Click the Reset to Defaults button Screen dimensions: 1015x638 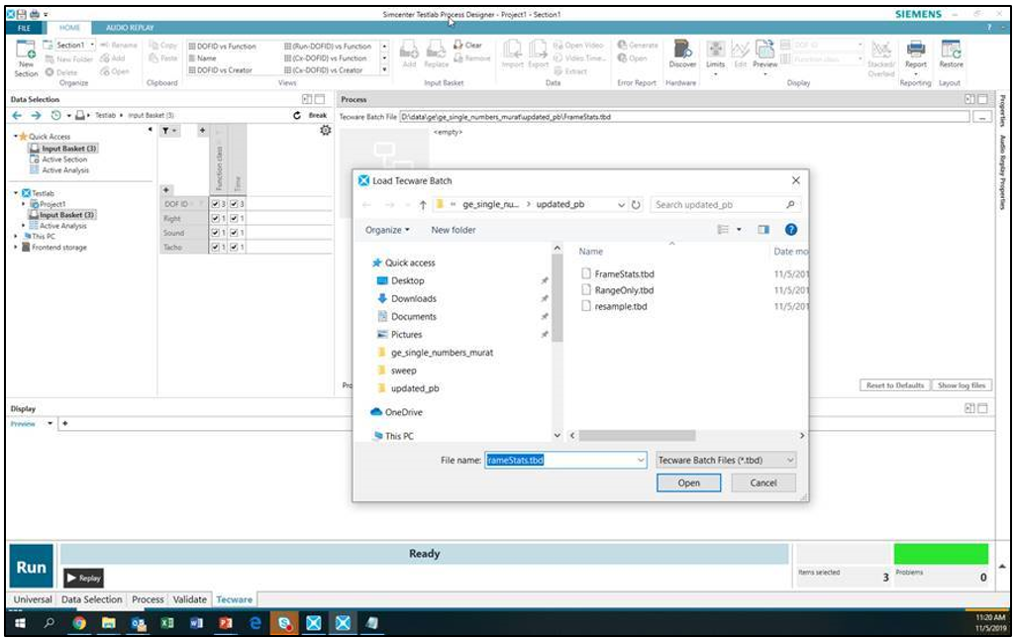[895, 385]
